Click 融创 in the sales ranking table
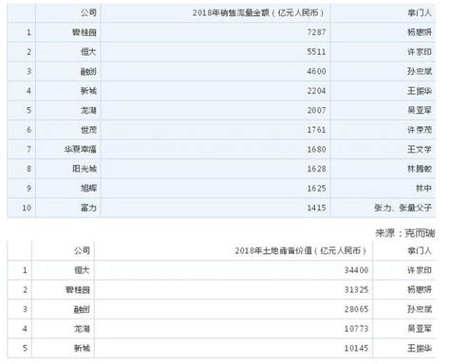This screenshot has width=450, height=364. tap(88, 71)
